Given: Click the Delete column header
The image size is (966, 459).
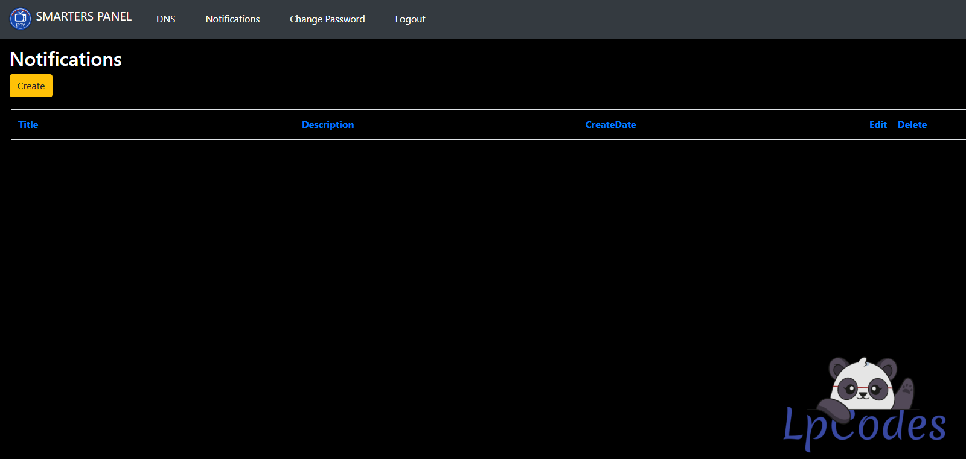Looking at the screenshot, I should 912,125.
